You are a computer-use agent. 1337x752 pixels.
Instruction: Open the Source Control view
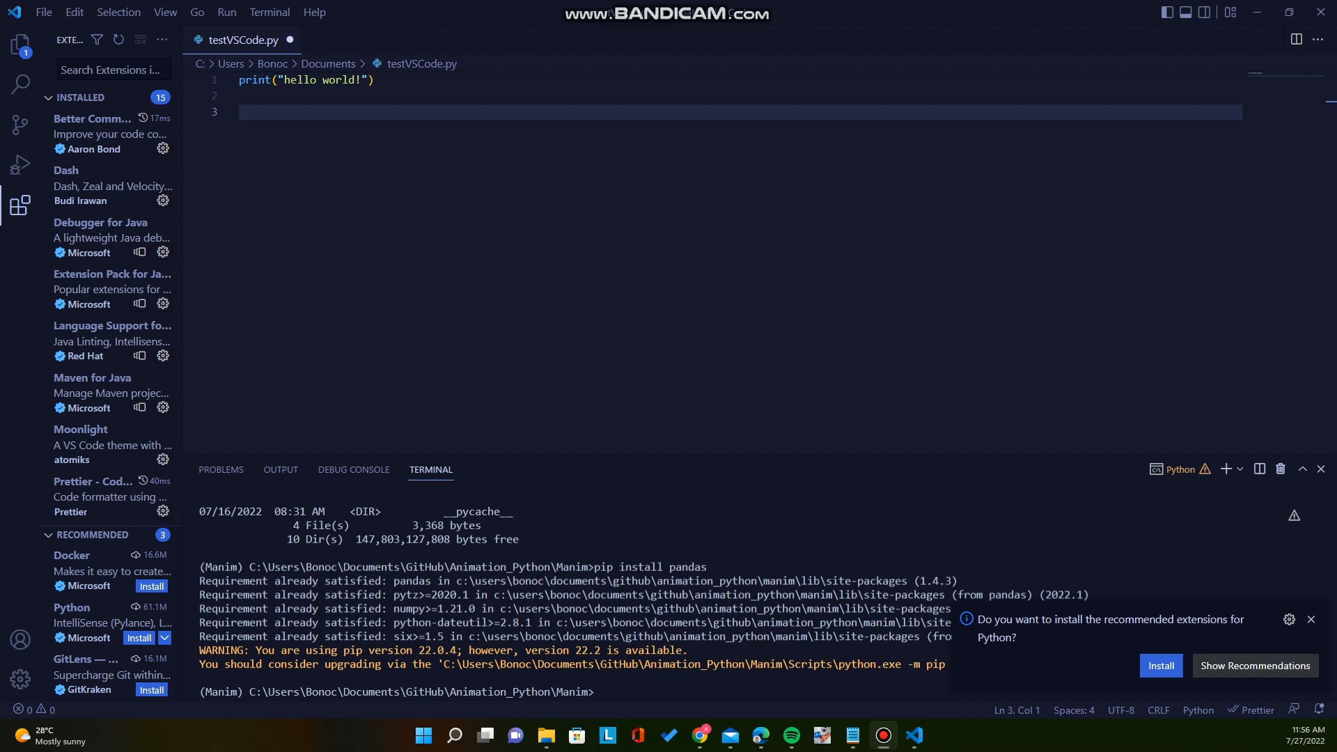[20, 125]
